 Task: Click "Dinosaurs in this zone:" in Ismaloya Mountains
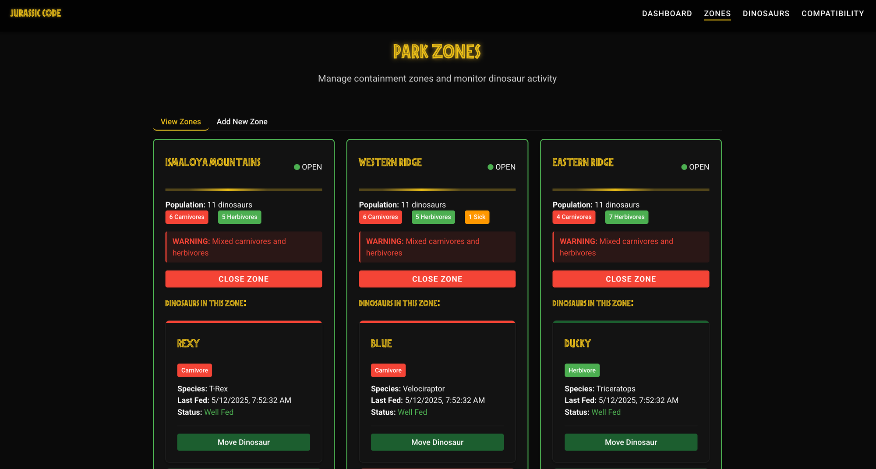tap(206, 303)
